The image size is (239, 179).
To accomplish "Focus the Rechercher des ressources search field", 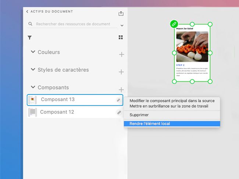I will coord(73,24).
